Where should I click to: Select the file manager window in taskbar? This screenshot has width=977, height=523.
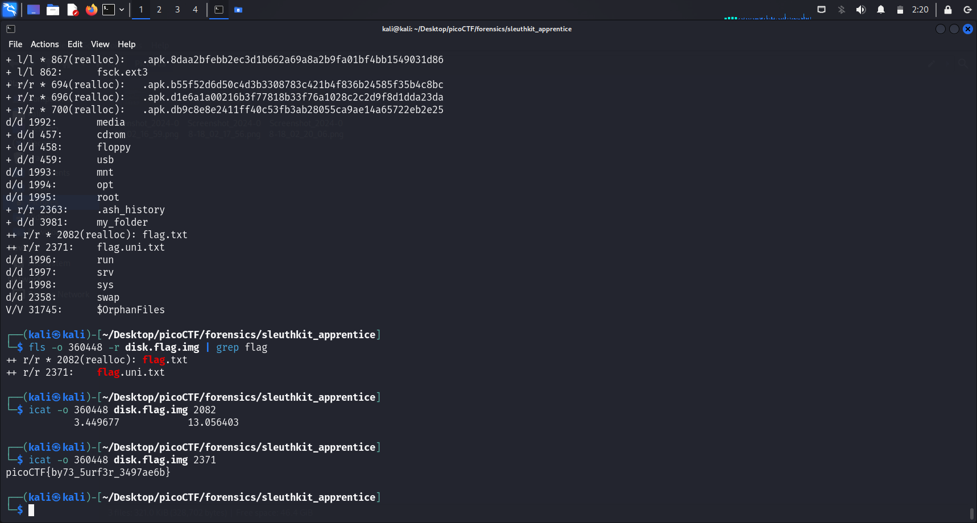coord(238,10)
